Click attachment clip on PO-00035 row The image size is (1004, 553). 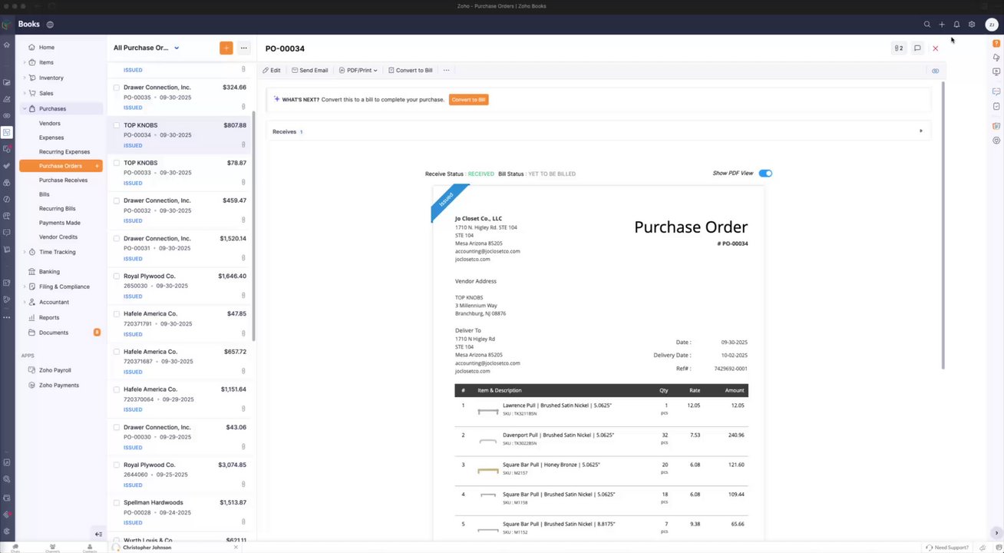243,107
